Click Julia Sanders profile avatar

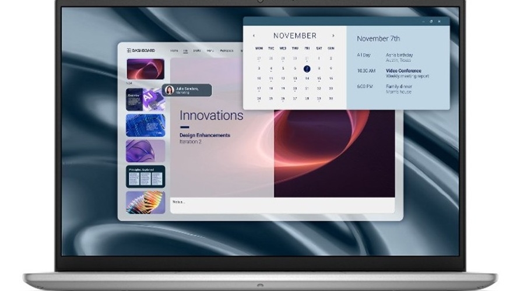coord(169,90)
